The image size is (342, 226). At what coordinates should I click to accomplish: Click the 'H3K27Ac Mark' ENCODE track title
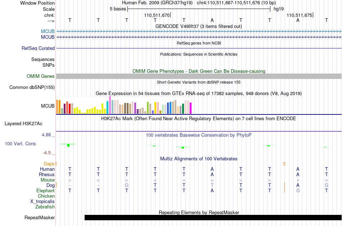point(199,119)
